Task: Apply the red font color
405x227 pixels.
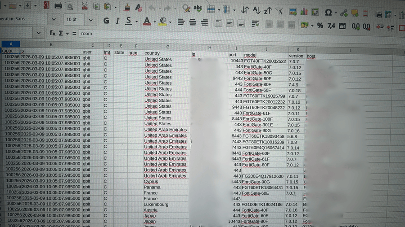Action: click(147, 22)
